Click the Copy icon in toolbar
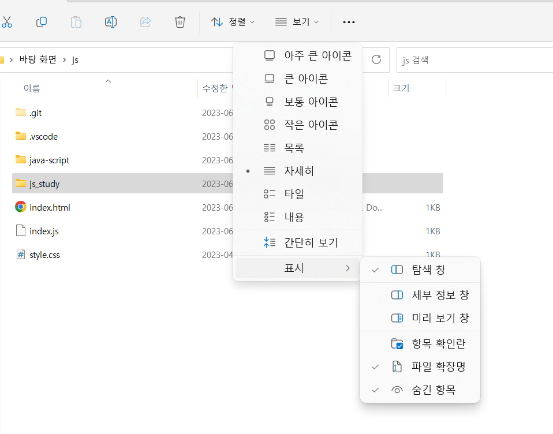The width and height of the screenshot is (553, 434). 41,22
